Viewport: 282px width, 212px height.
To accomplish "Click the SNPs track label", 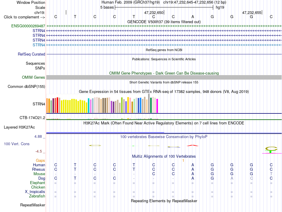I will (40, 68).
